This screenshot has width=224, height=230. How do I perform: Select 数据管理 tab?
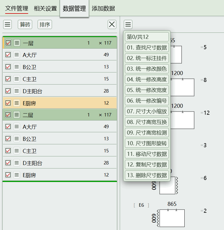pyautogui.click(x=74, y=9)
